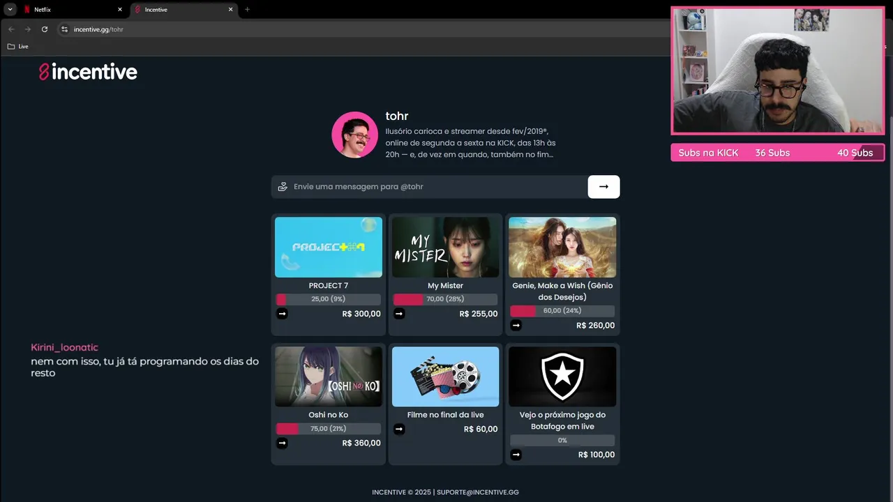Click the hand-heart icon in message field
This screenshot has width=893, height=502.
pos(283,187)
